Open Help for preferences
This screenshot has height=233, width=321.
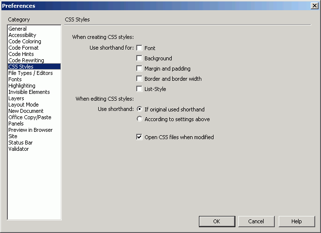[x=296, y=221]
